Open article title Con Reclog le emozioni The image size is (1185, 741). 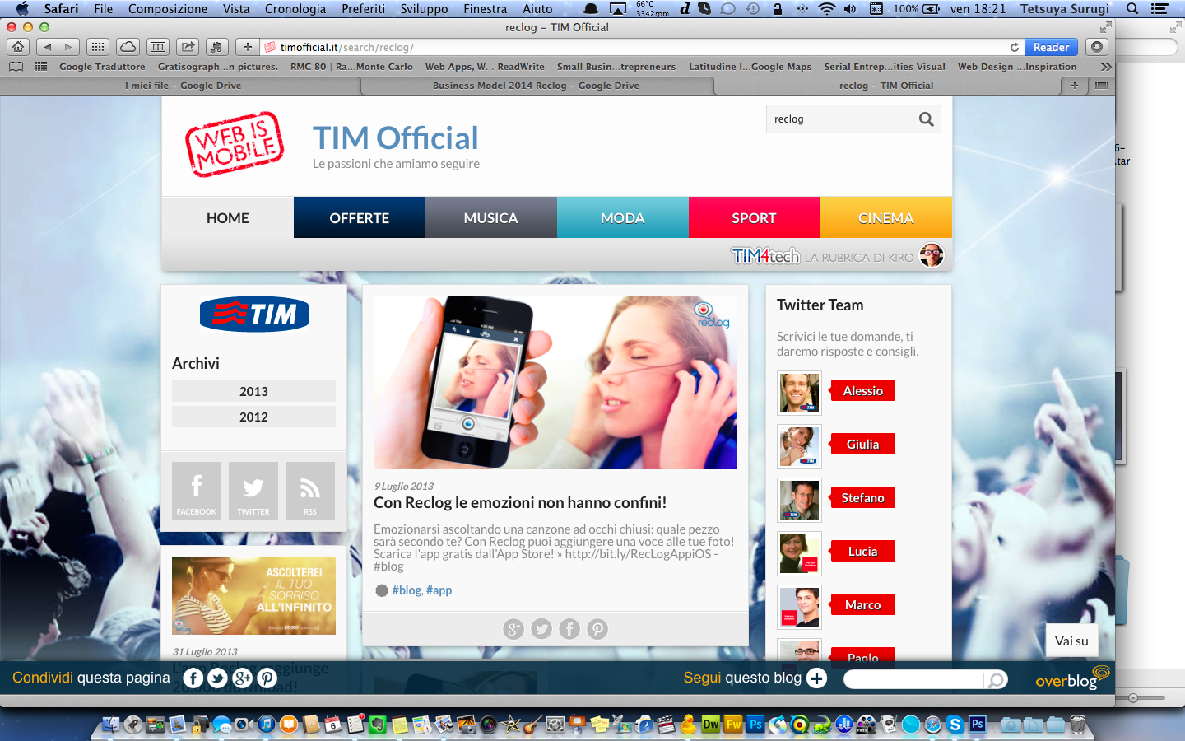pyautogui.click(x=520, y=502)
